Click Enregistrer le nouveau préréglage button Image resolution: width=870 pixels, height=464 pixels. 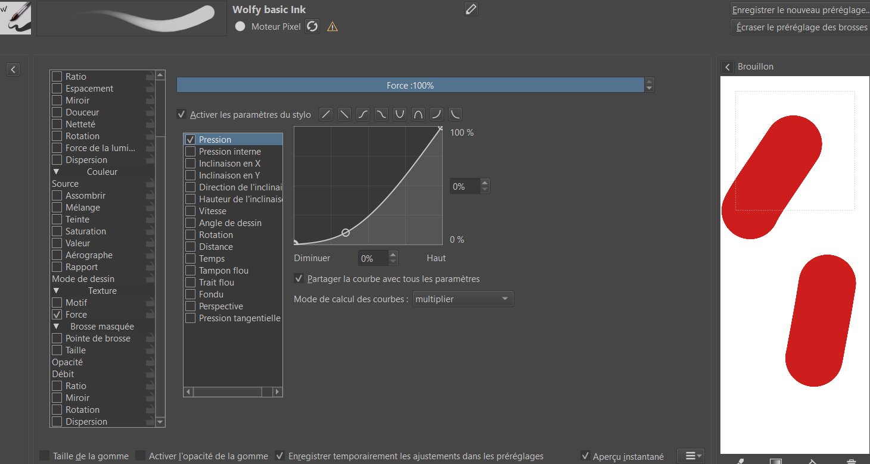[x=800, y=10]
